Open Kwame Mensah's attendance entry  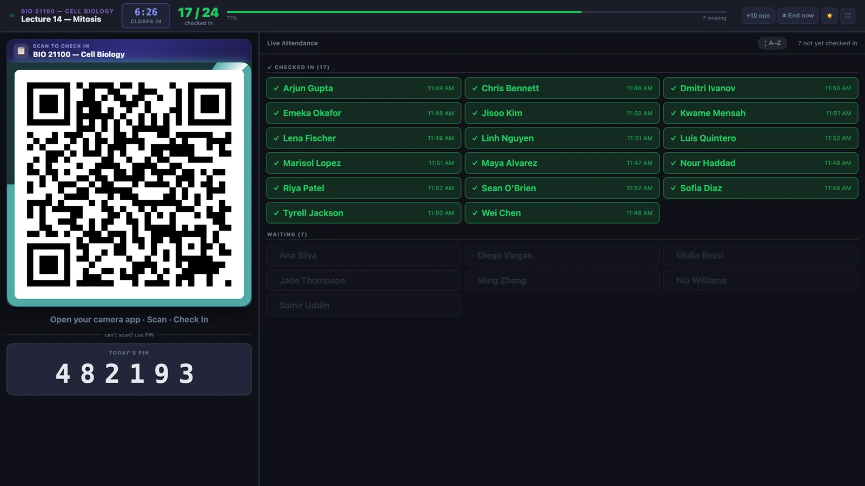[761, 113]
